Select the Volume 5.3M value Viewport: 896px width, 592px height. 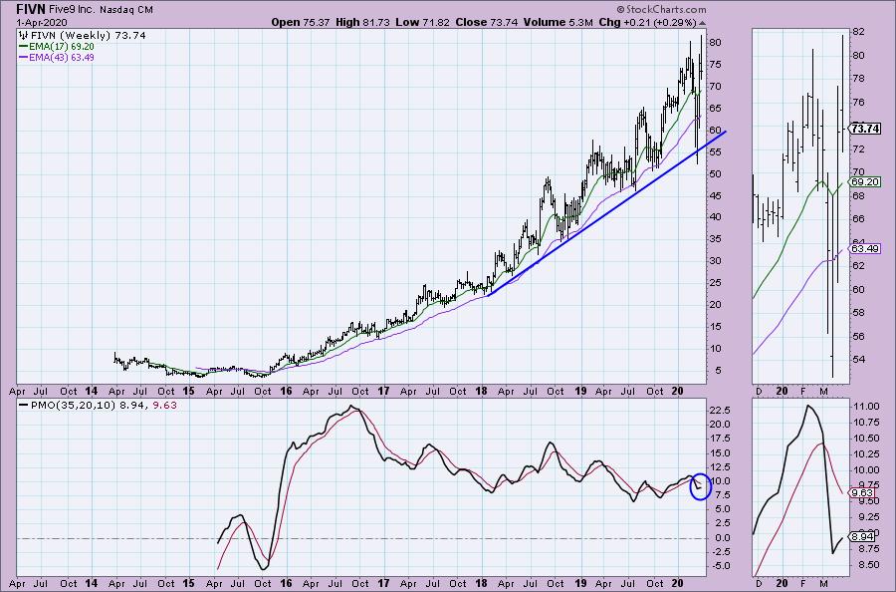click(558, 22)
